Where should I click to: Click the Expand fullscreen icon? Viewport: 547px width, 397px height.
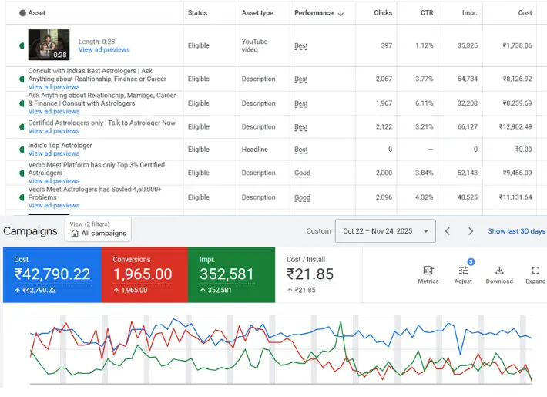coord(535,271)
